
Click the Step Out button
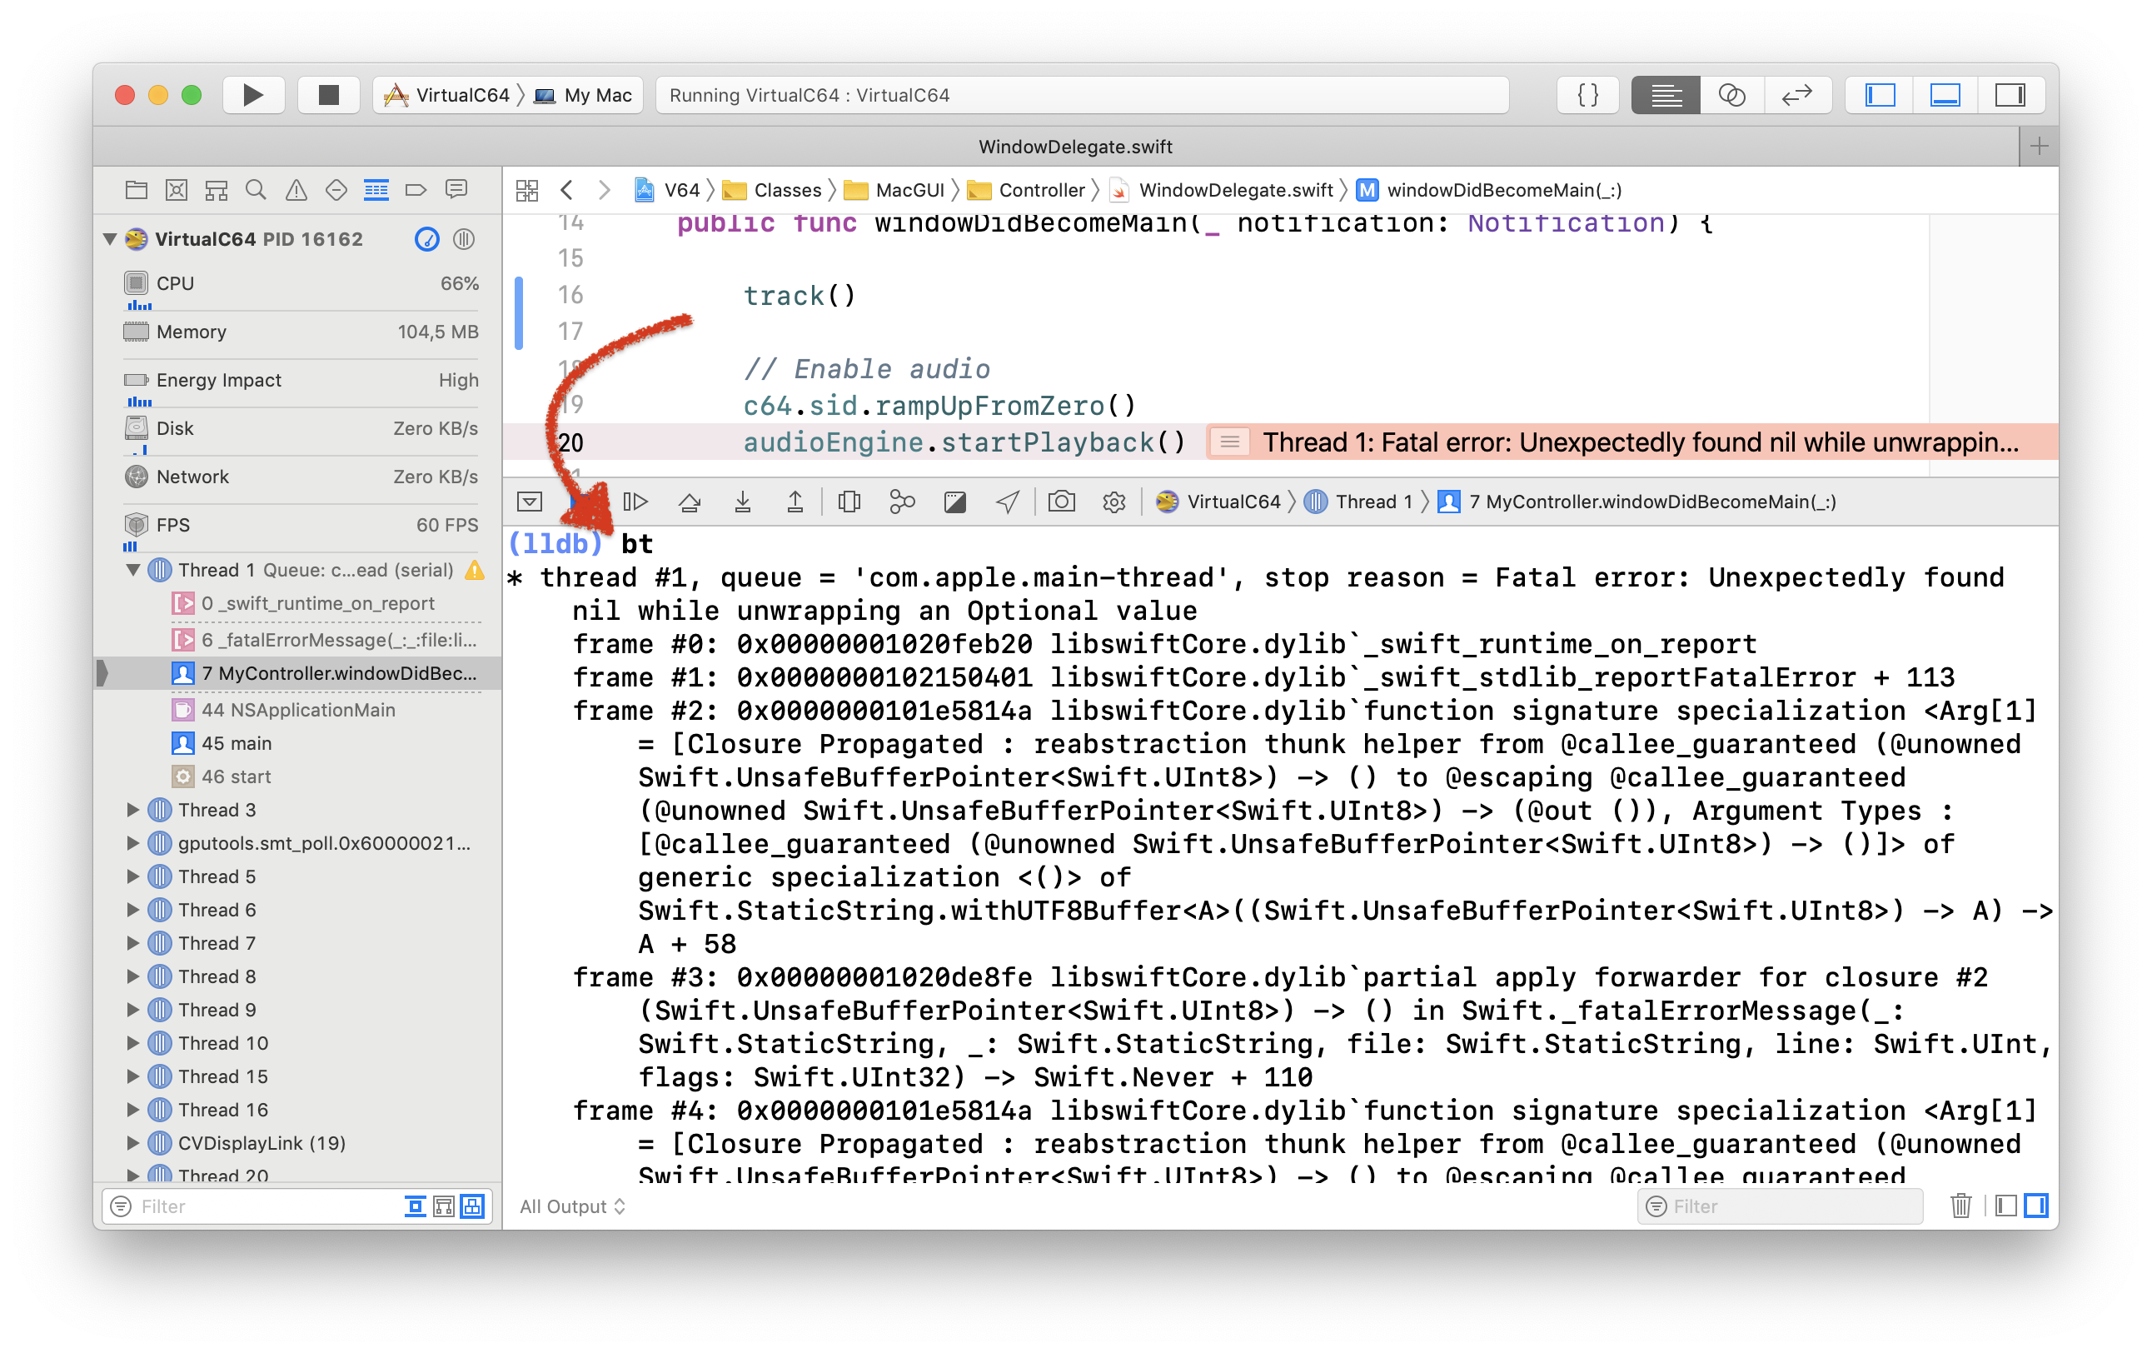coord(795,502)
